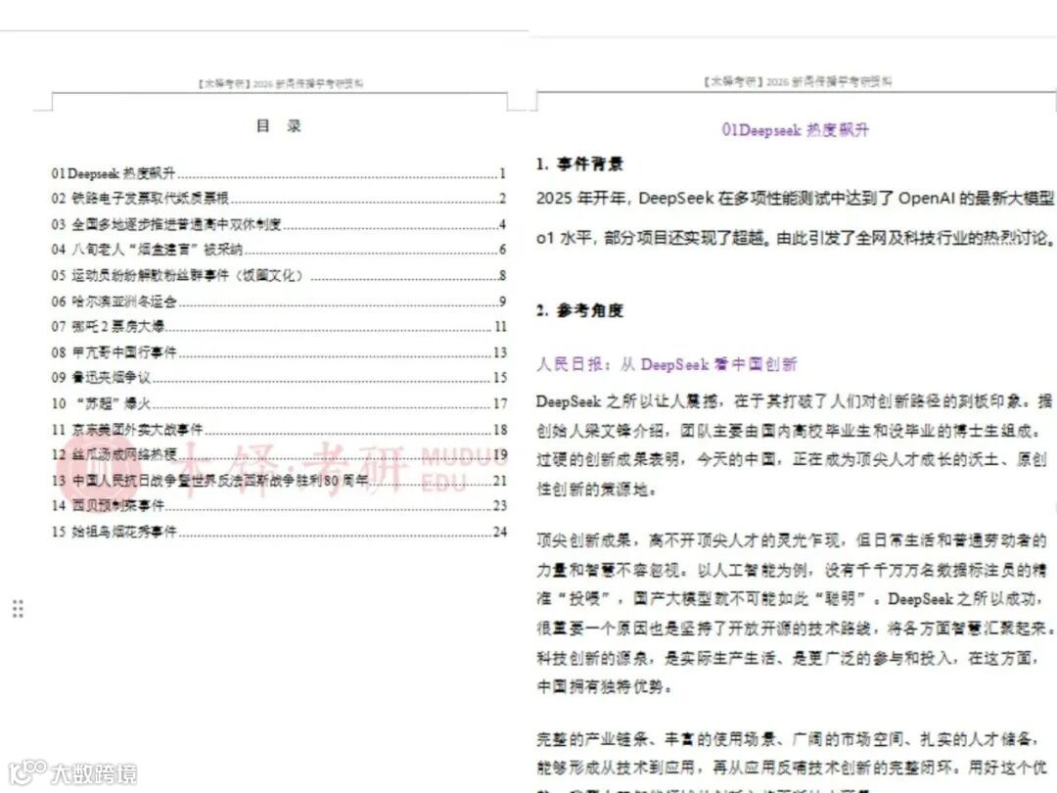The image size is (1057, 793).
Task: Open TOC entry '15 始祖鸟烟花秀事件'
Action: click(x=278, y=532)
